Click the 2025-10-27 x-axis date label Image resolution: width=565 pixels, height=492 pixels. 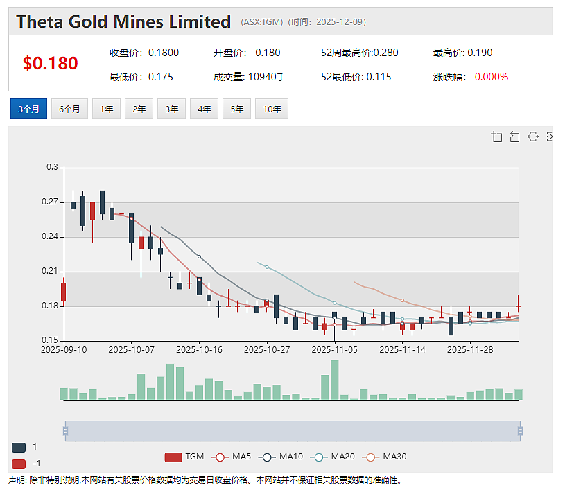[x=267, y=350]
